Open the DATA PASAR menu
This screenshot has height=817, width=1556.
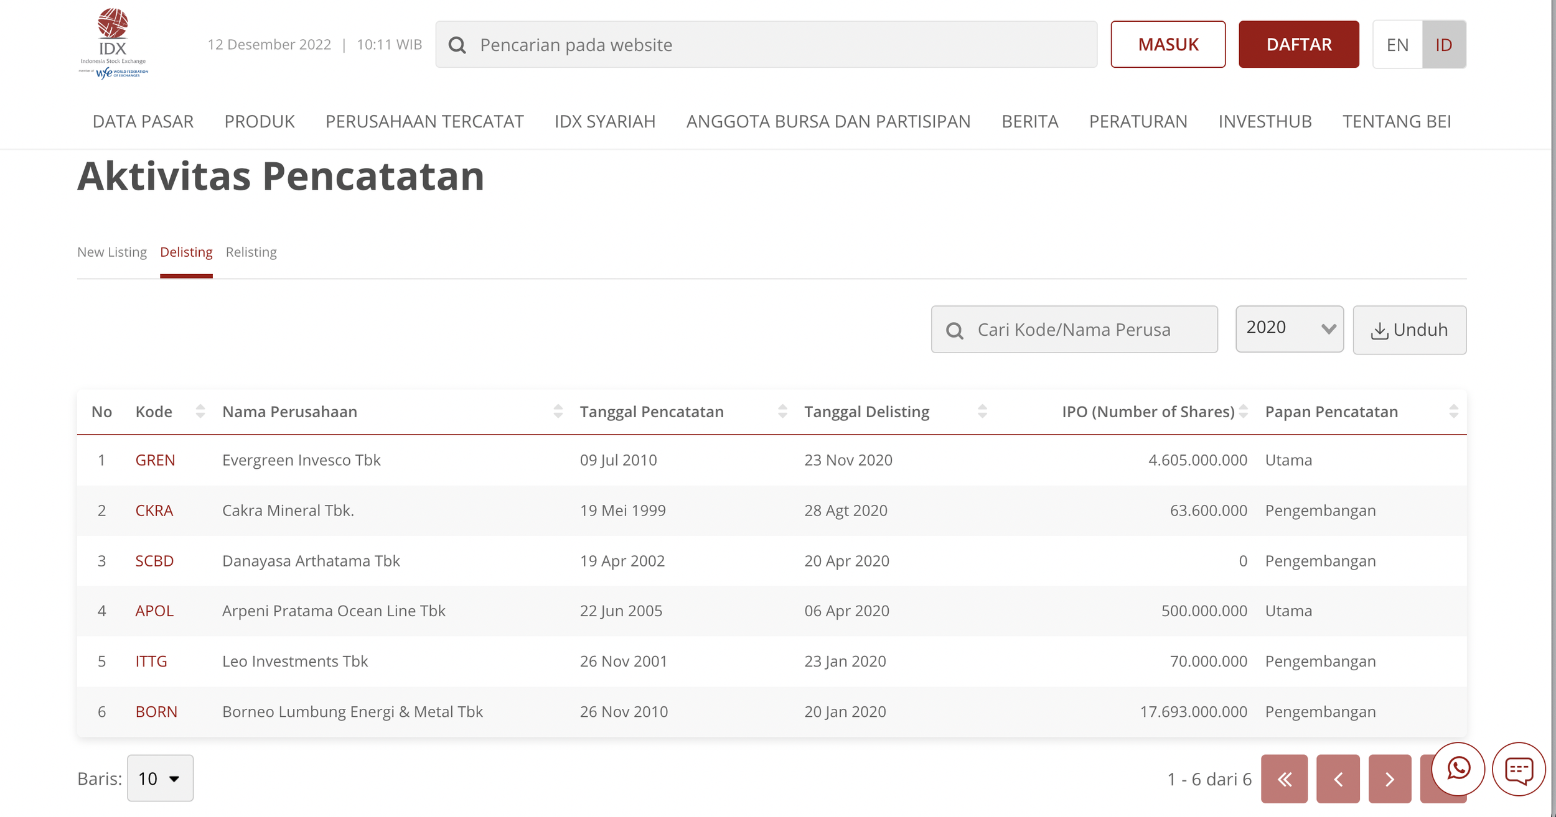point(143,121)
